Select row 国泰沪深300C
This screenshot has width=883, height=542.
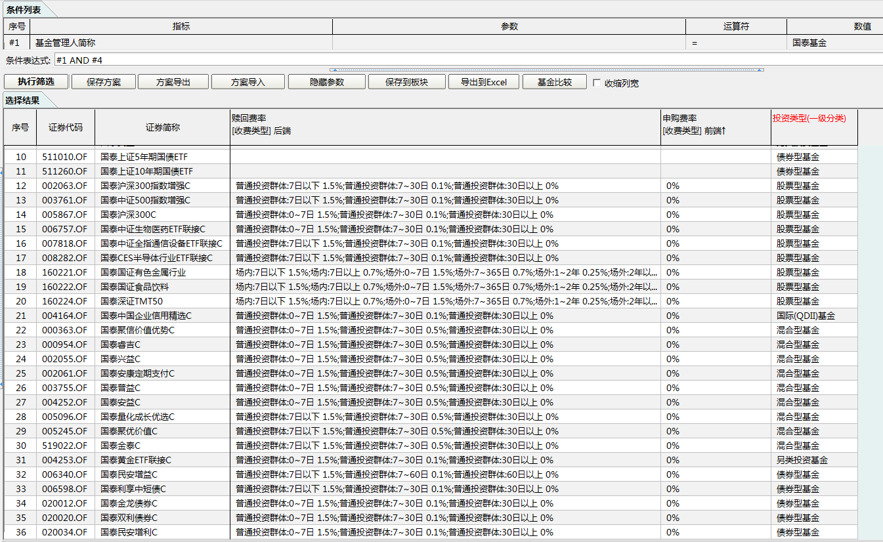(x=431, y=215)
